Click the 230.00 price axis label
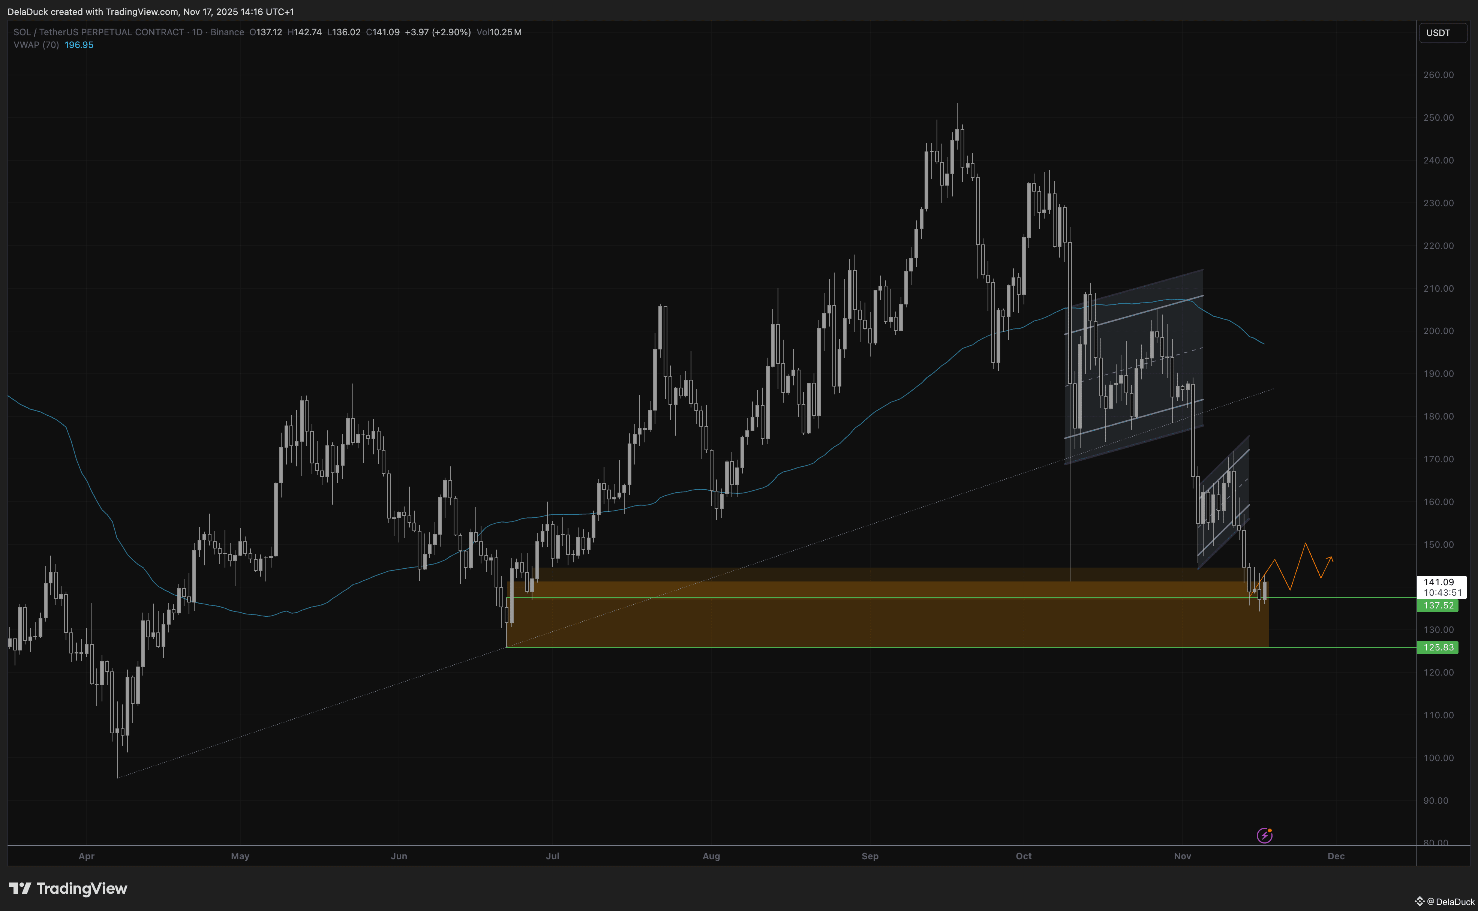Screen dimensions: 1478x911 click(x=1439, y=203)
